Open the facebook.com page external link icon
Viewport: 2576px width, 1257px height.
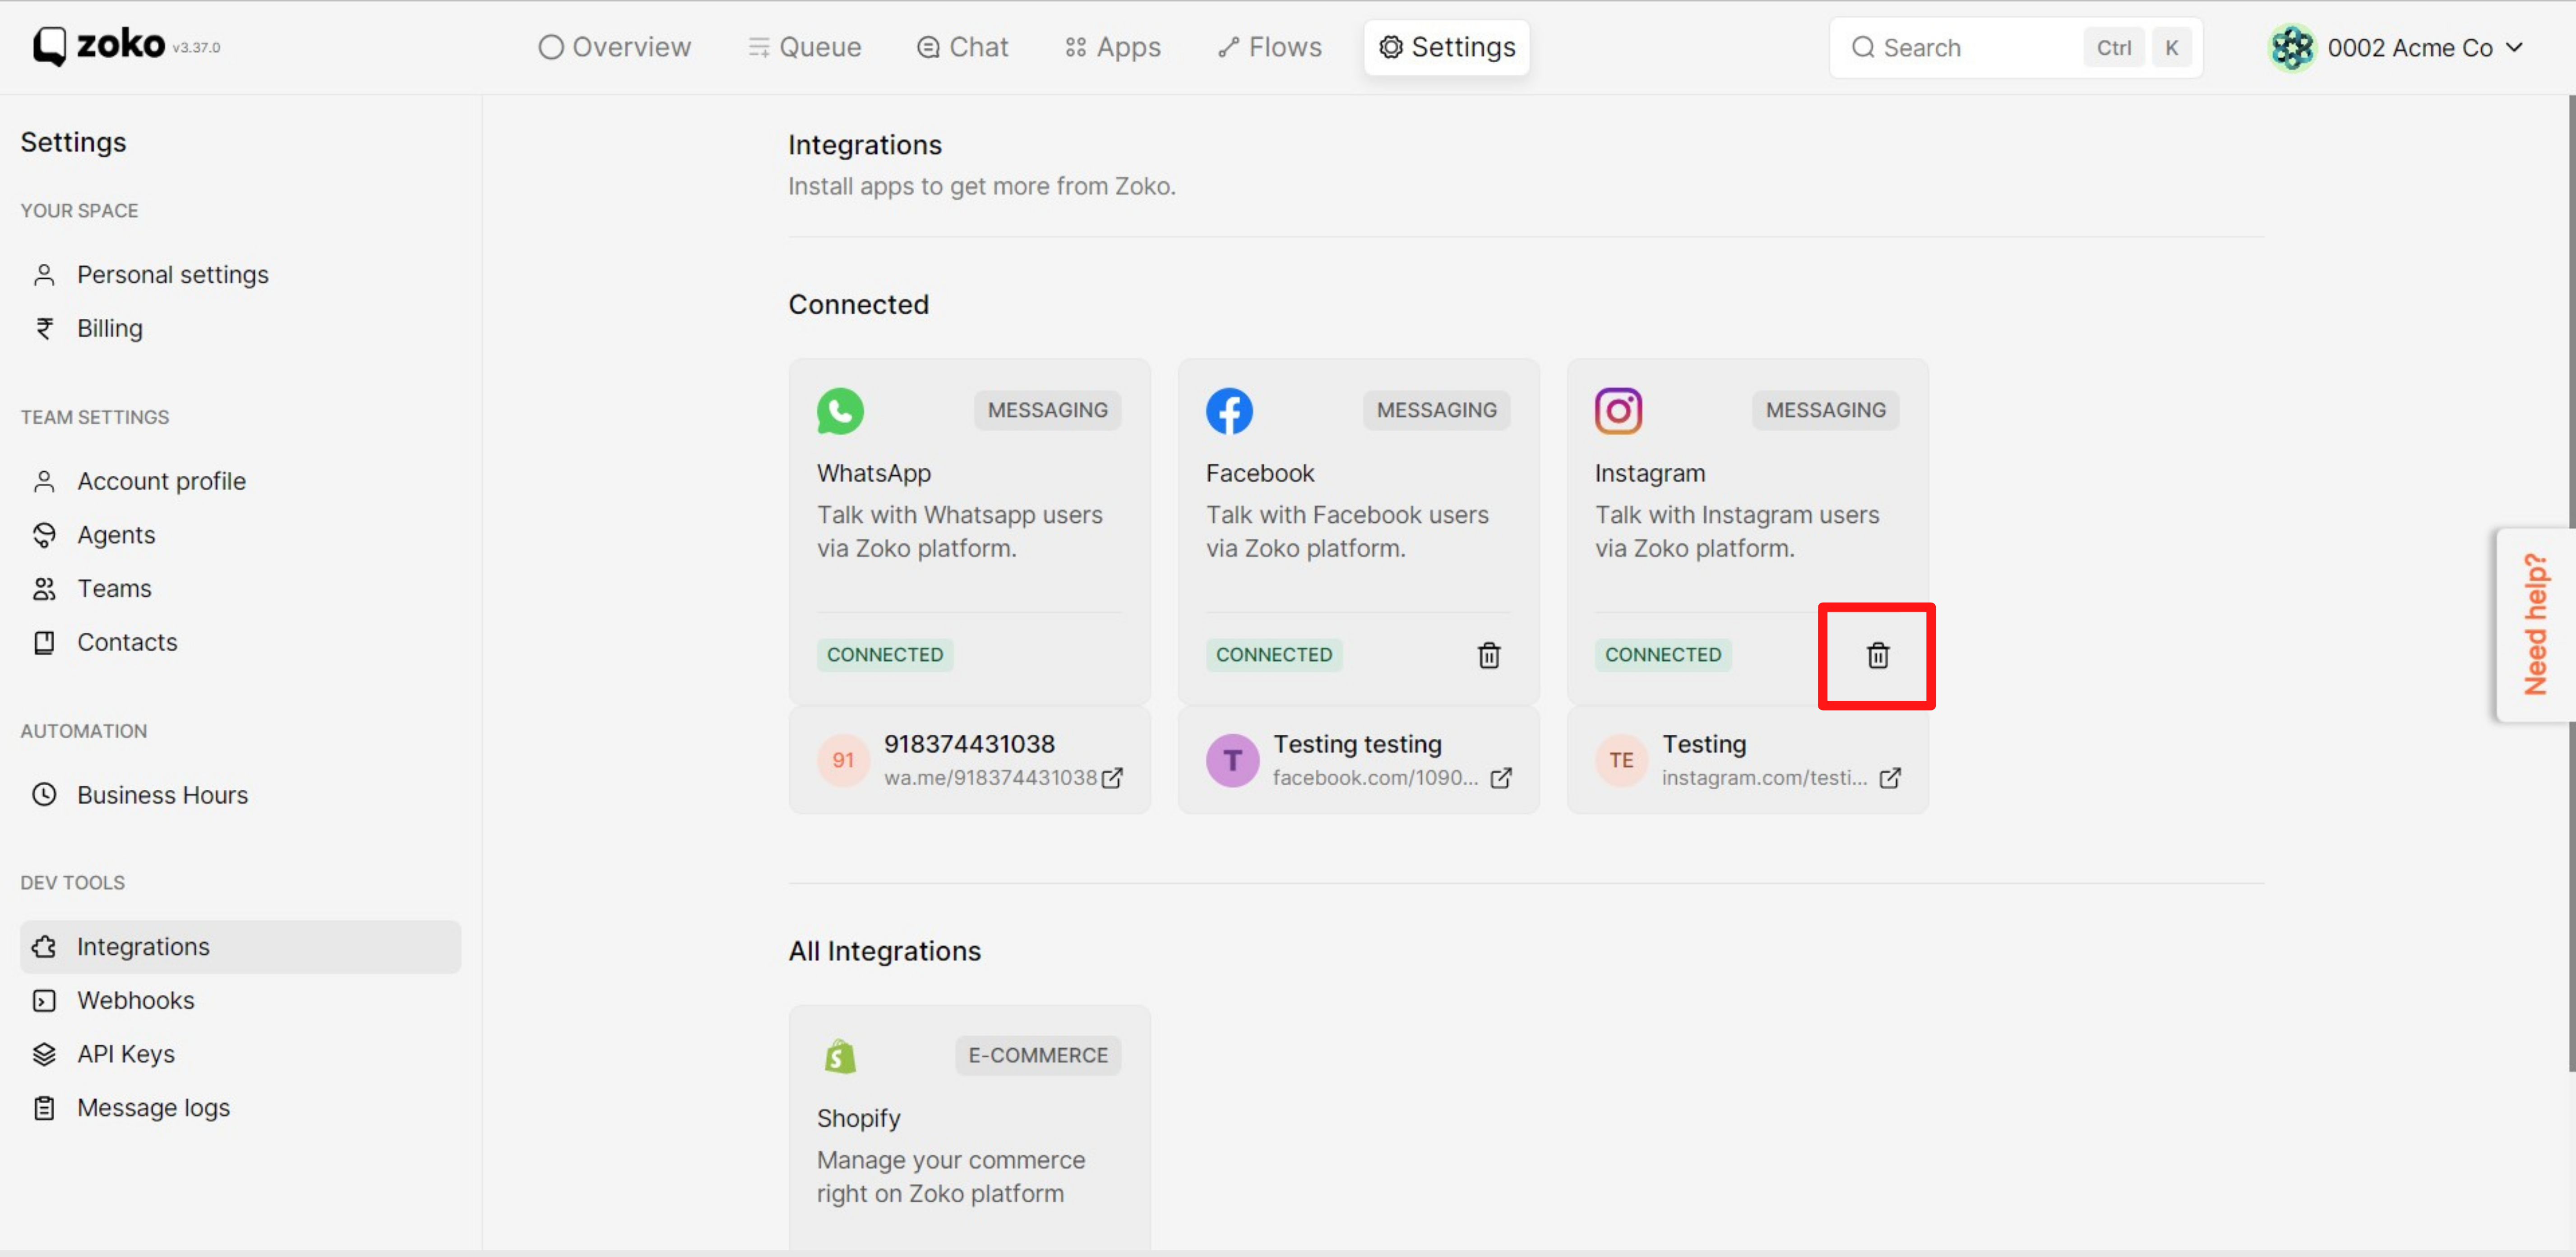pyautogui.click(x=1501, y=778)
